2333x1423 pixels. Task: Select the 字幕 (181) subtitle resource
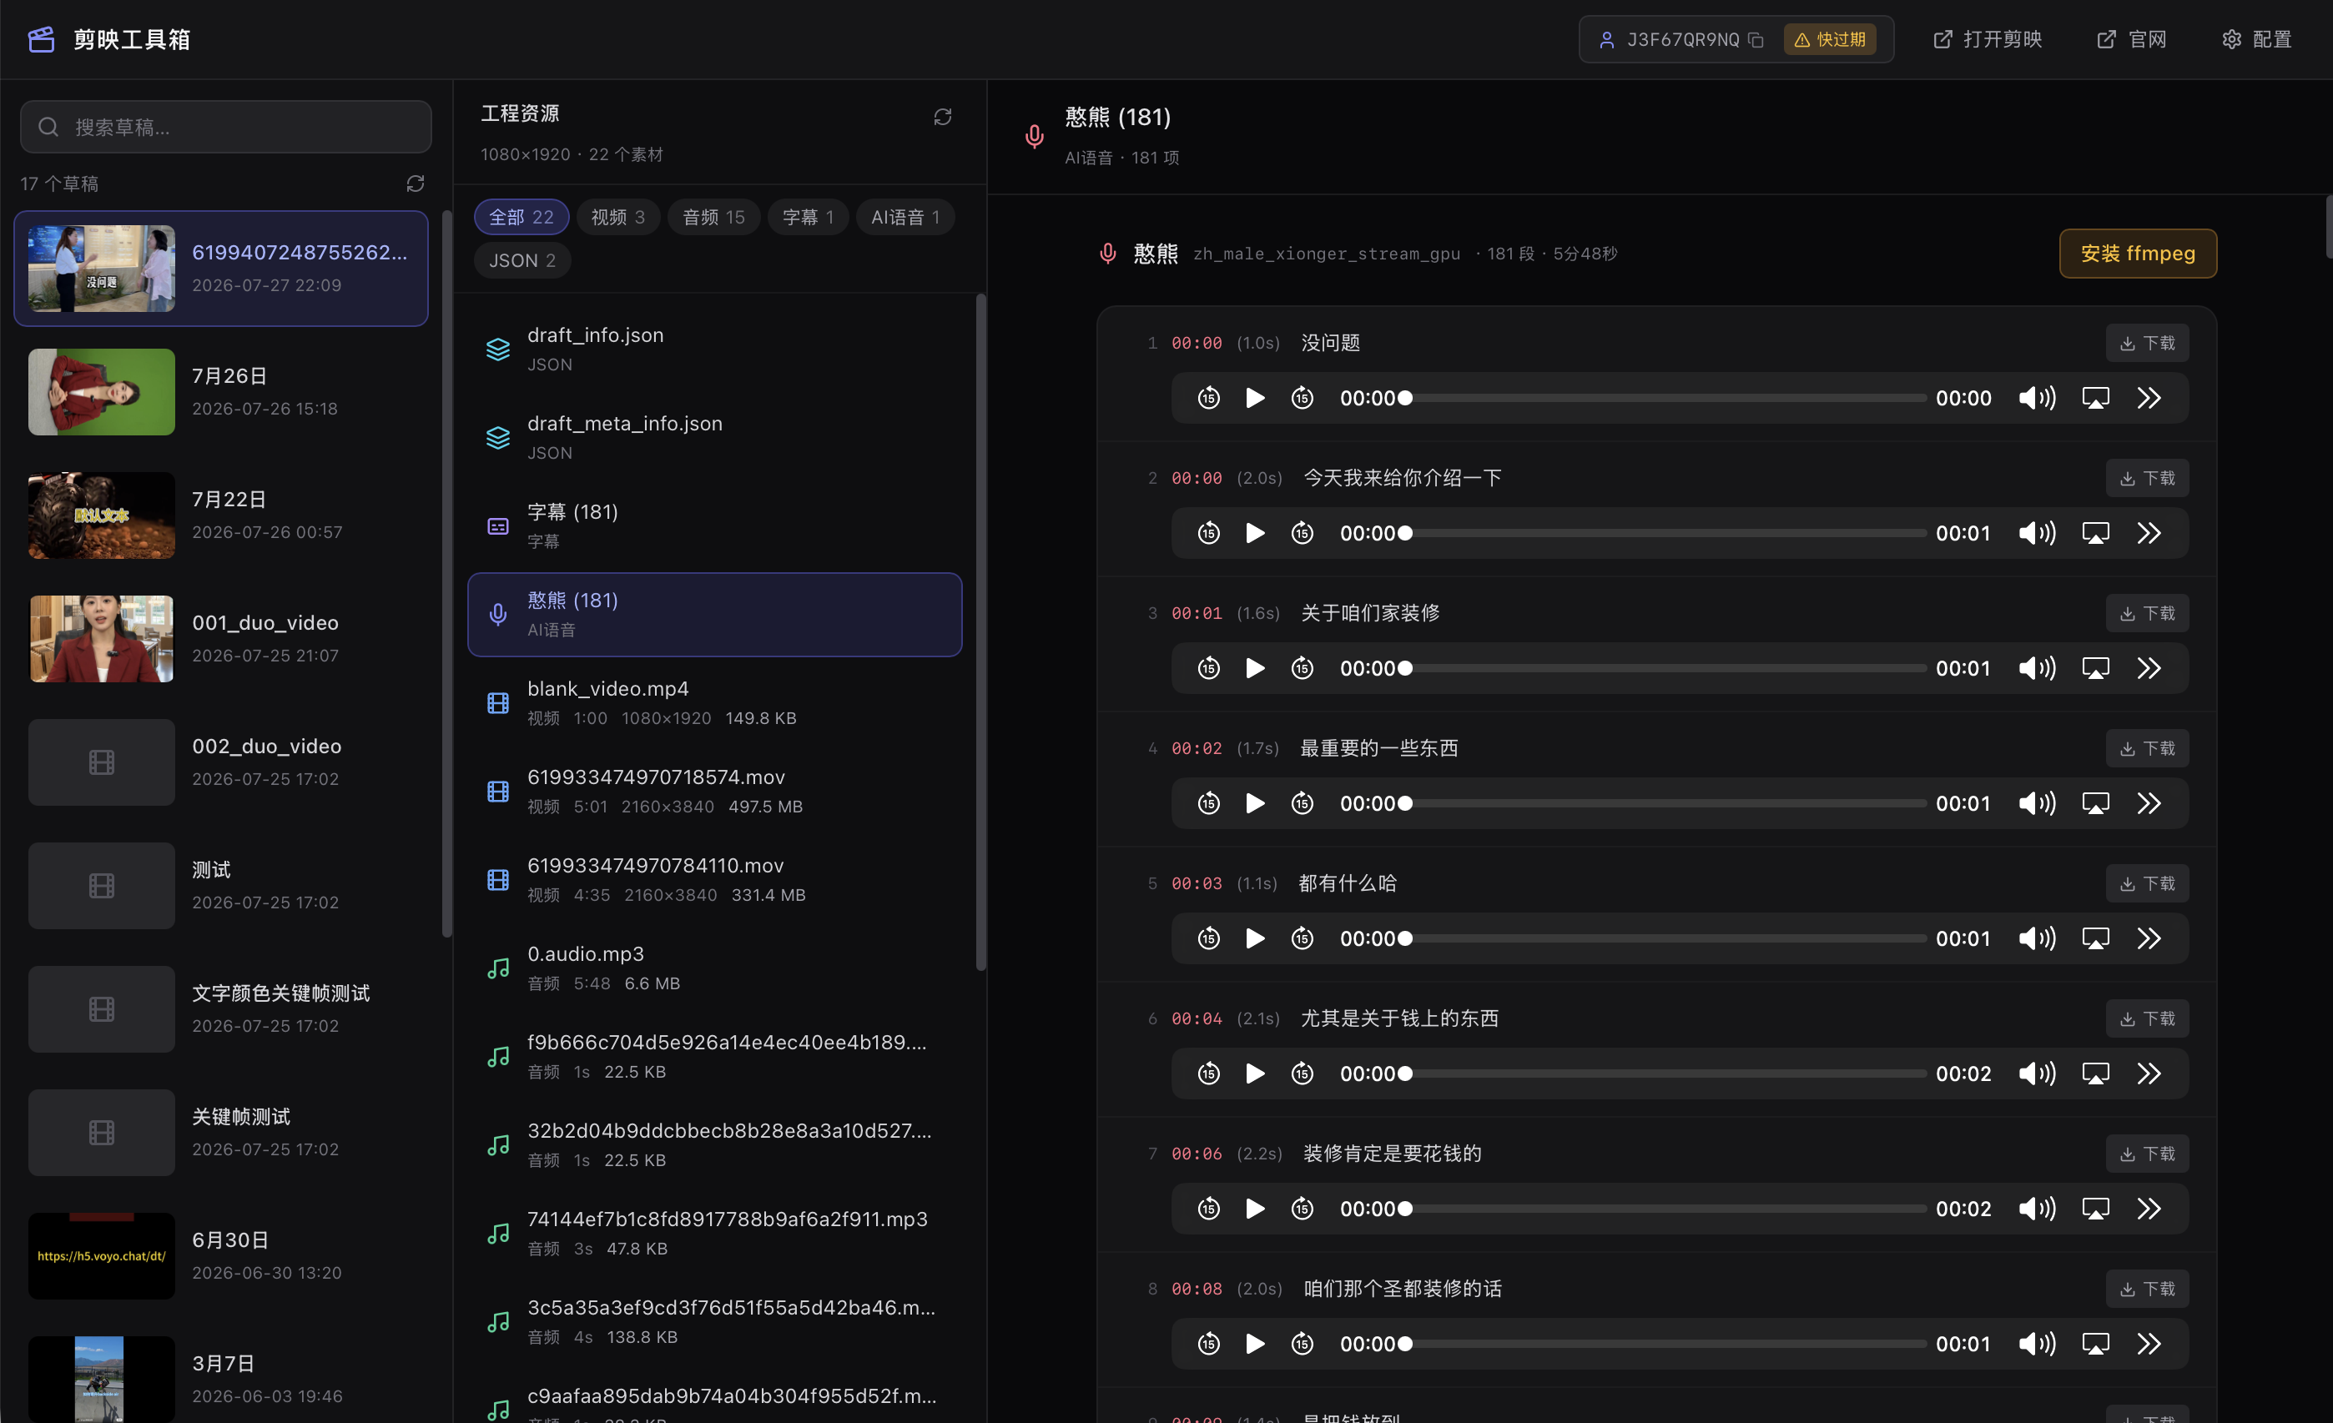pyautogui.click(x=715, y=525)
